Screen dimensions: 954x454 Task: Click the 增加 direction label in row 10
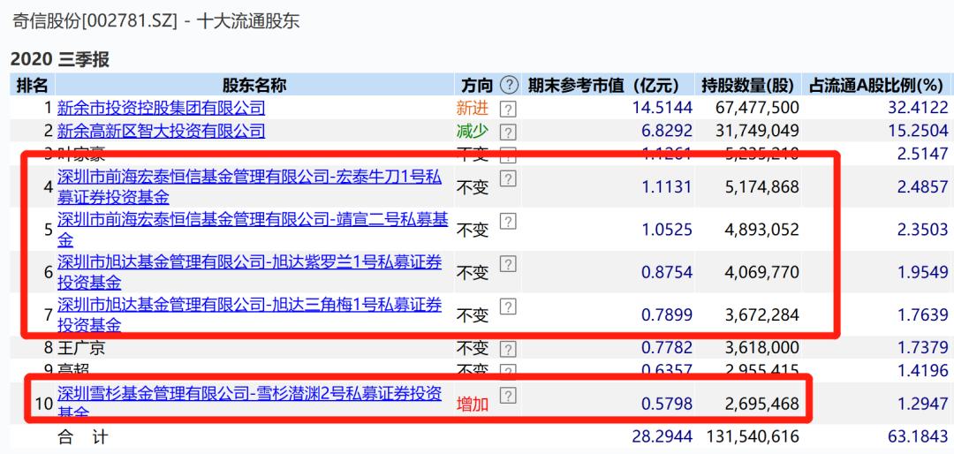click(x=473, y=404)
